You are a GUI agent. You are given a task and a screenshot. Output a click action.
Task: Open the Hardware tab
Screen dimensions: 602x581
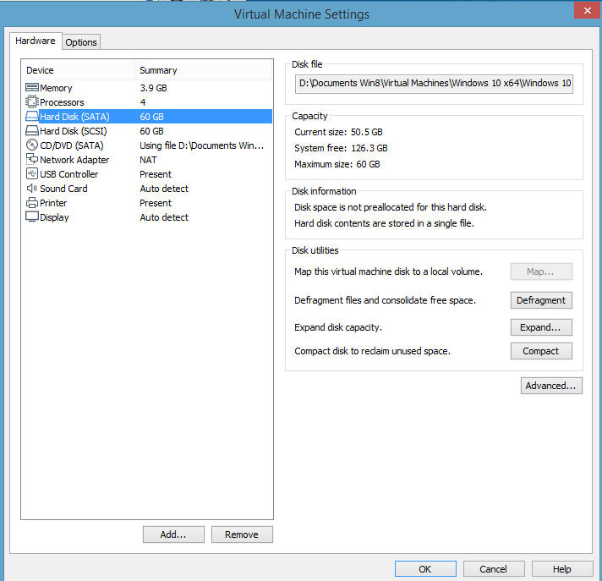36,41
